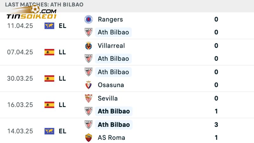This screenshot has width=254, height=143.
Task: Click the Spain flag on 07.04.25 match
Action: pyautogui.click(x=49, y=52)
